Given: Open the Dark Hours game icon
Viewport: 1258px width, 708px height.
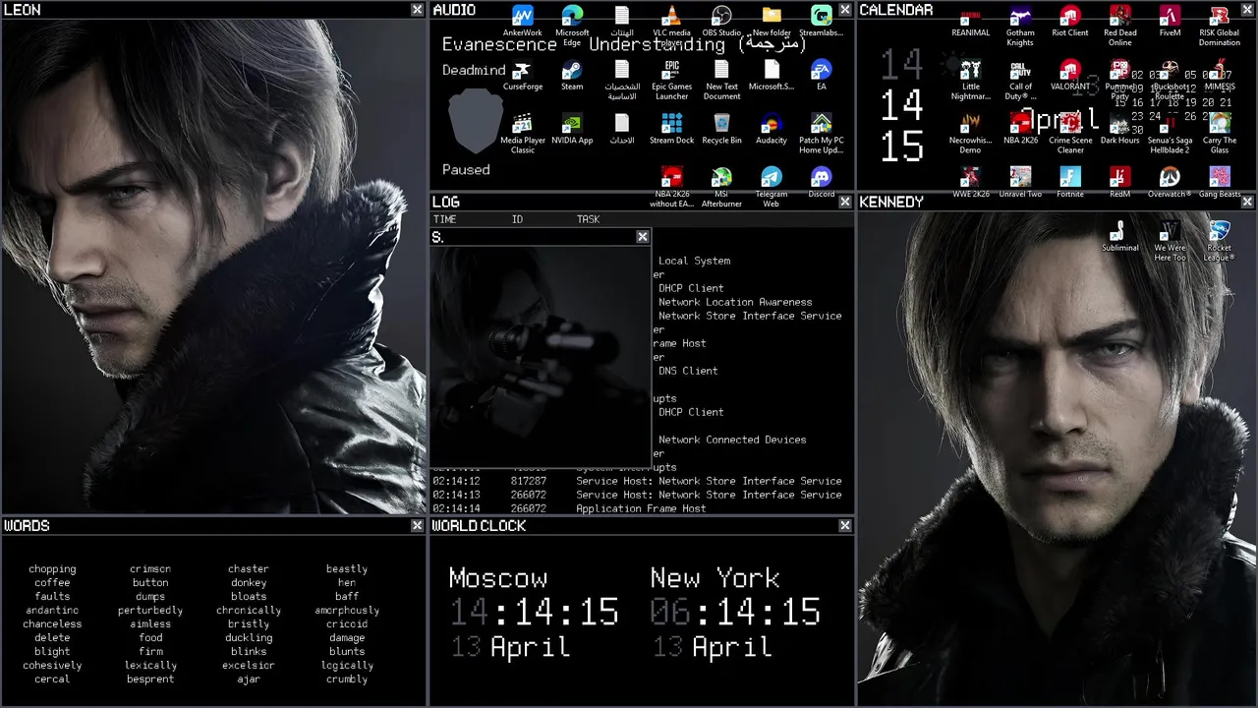Looking at the screenshot, I should tap(1119, 129).
